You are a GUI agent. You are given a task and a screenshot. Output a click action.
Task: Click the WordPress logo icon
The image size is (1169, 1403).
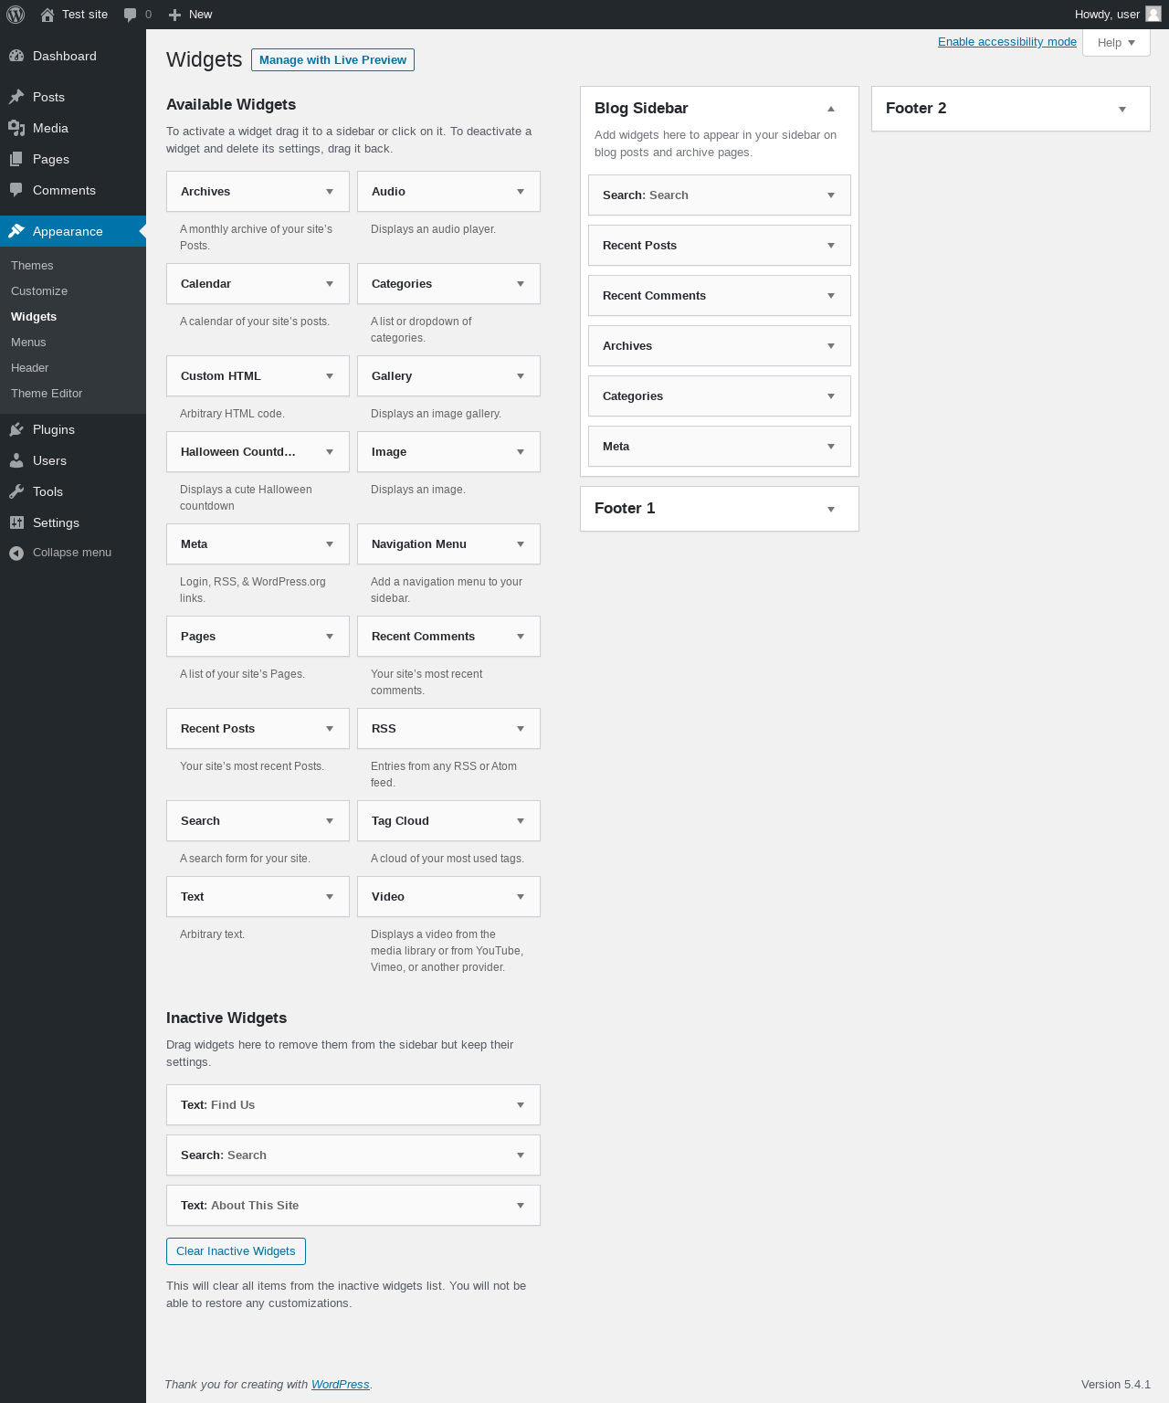coord(16,15)
